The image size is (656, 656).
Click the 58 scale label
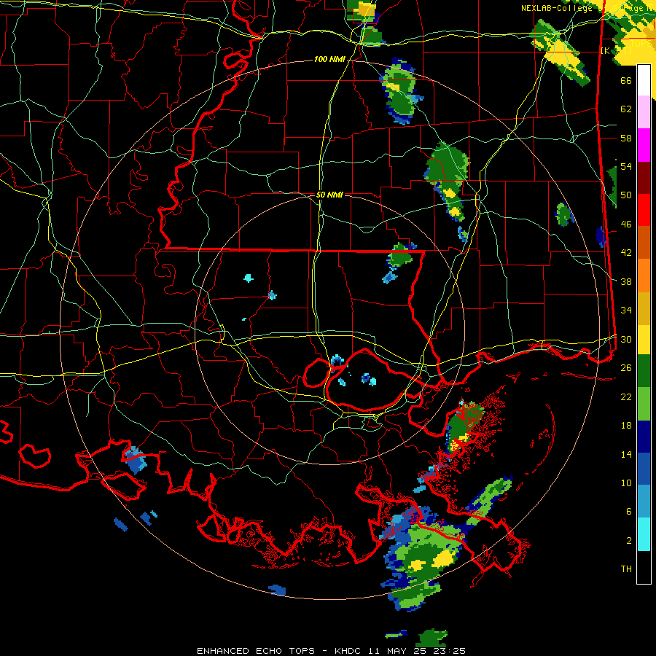click(626, 138)
